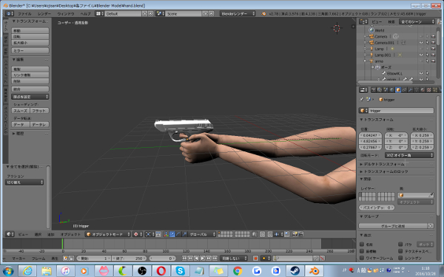Screen dimensions: 444x277
Task: Select the Object properties cube tab
Action: pyautogui.click(x=398, y=90)
